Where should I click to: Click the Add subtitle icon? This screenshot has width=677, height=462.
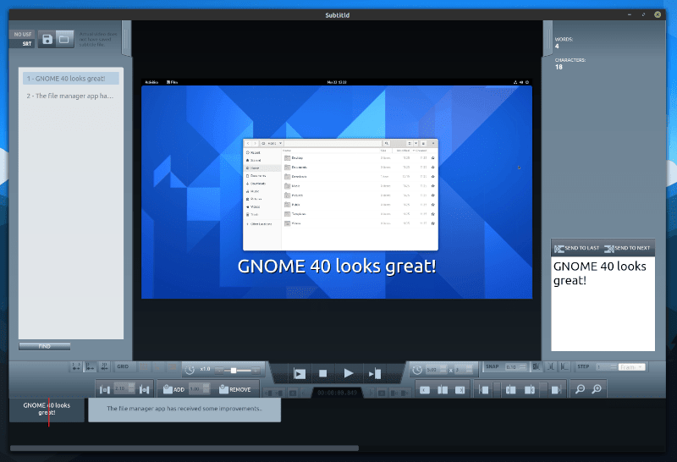[x=168, y=389]
